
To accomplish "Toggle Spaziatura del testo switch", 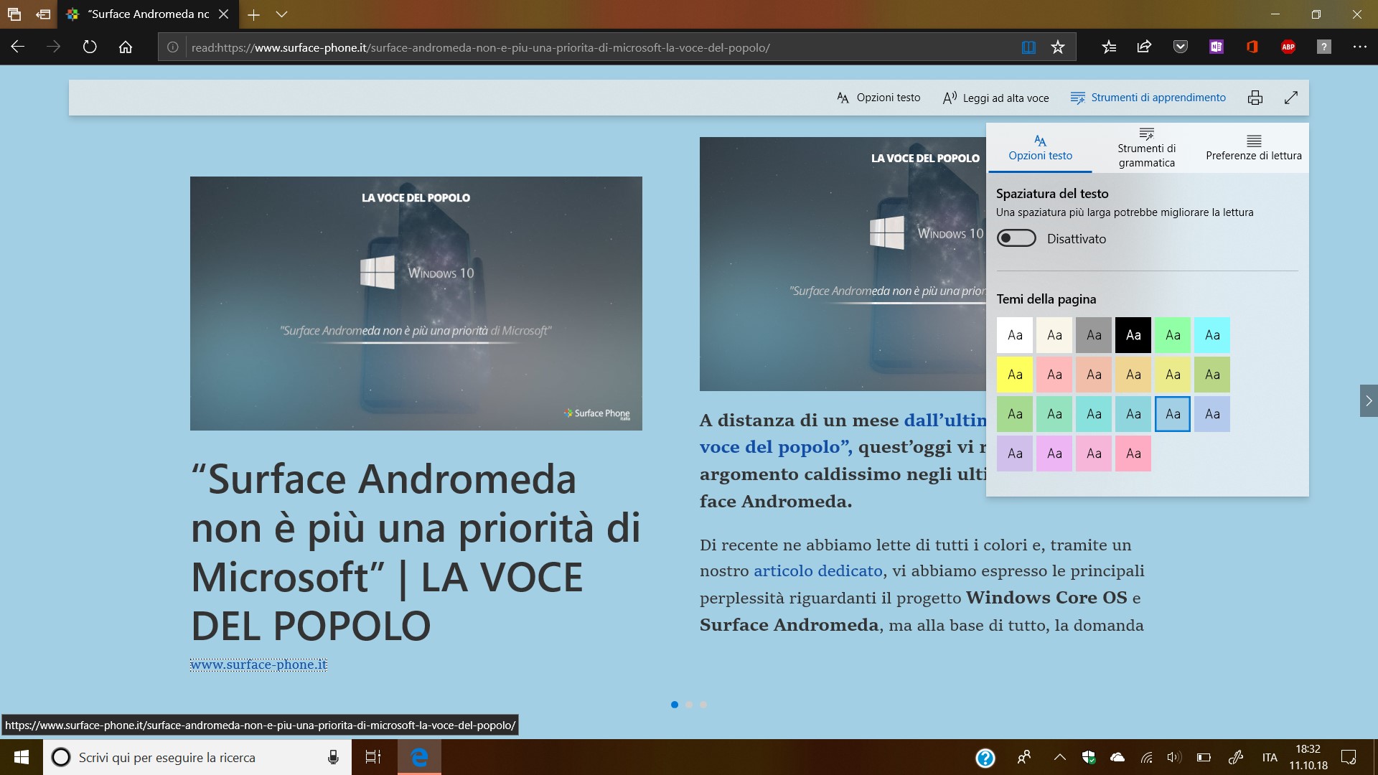I will pyautogui.click(x=1016, y=238).
